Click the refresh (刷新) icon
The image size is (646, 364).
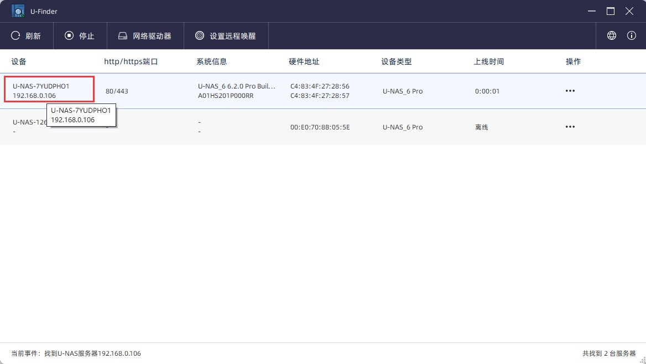coord(16,36)
